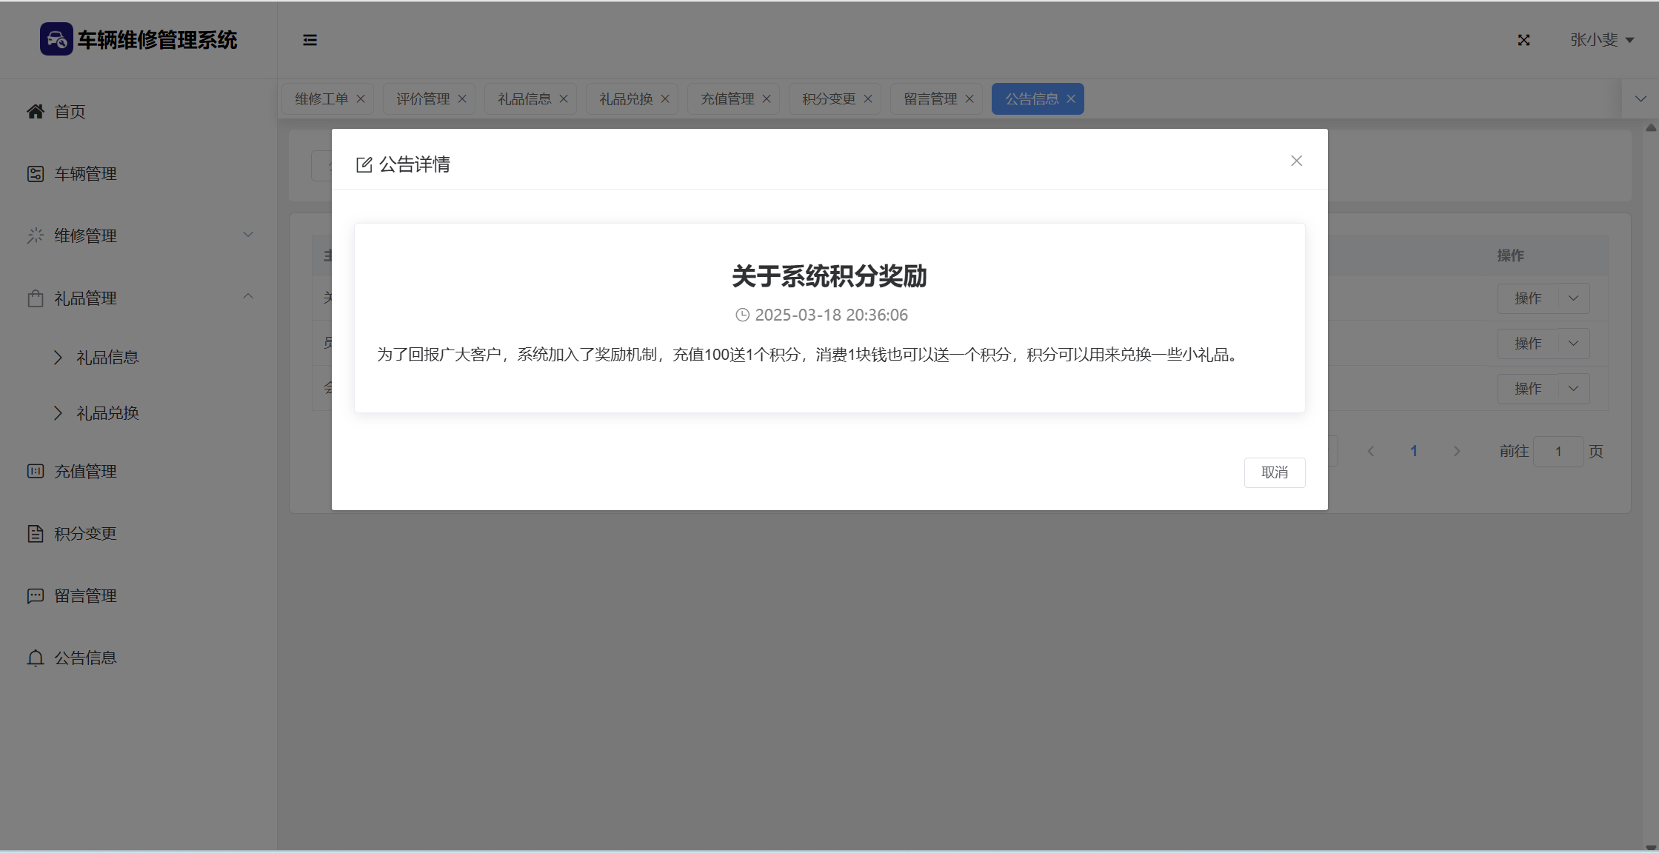
Task: Click the sidebar collapse hamburger icon
Action: click(x=310, y=40)
